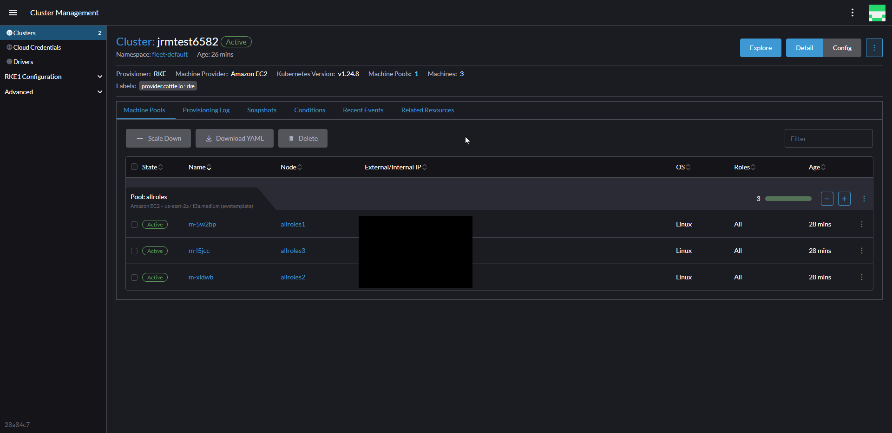Click inside the Filter input field

point(829,138)
